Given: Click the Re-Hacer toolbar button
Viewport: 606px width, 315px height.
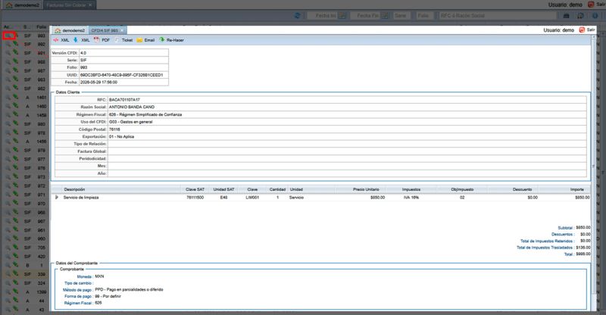Looking at the screenshot, I should pos(171,40).
